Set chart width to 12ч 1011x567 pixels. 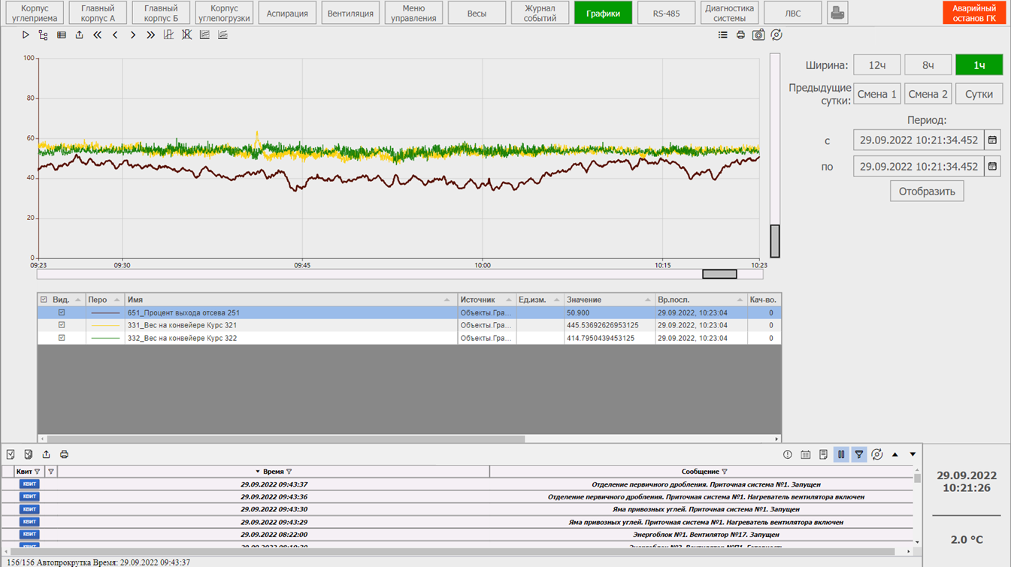pyautogui.click(x=876, y=65)
